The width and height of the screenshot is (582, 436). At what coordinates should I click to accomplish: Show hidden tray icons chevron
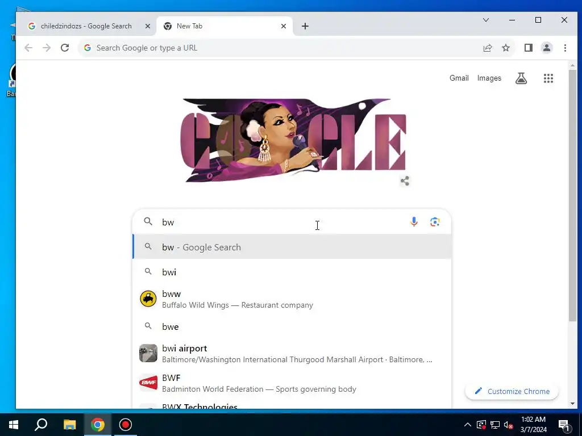(x=467, y=425)
